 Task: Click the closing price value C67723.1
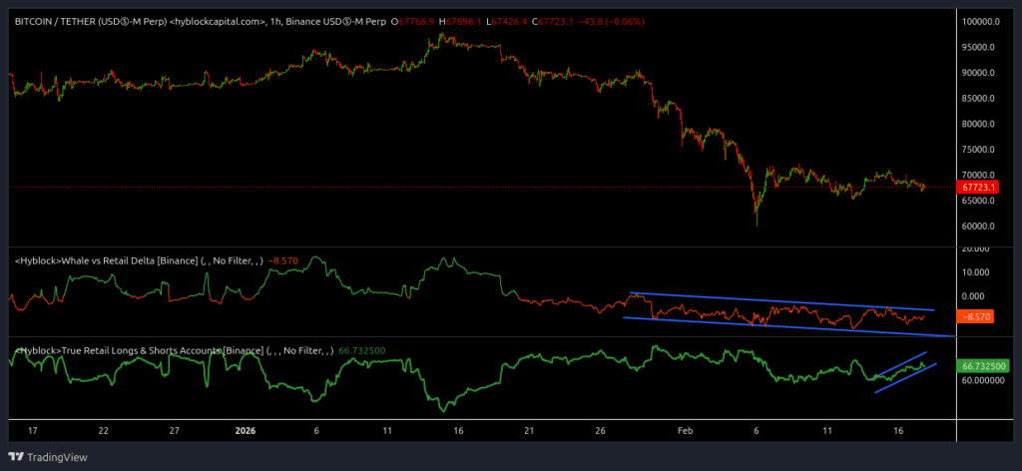click(561, 20)
